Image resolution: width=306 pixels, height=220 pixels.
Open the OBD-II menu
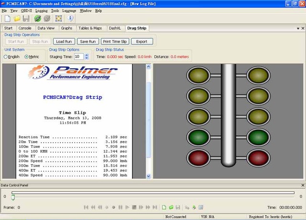point(26,10)
